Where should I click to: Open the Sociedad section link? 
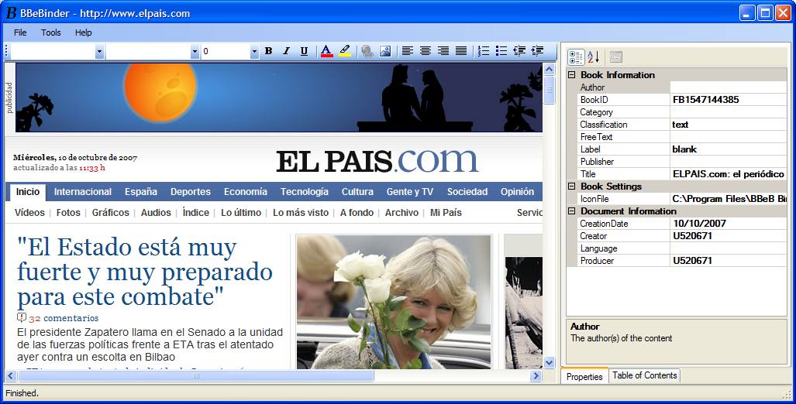[467, 192]
